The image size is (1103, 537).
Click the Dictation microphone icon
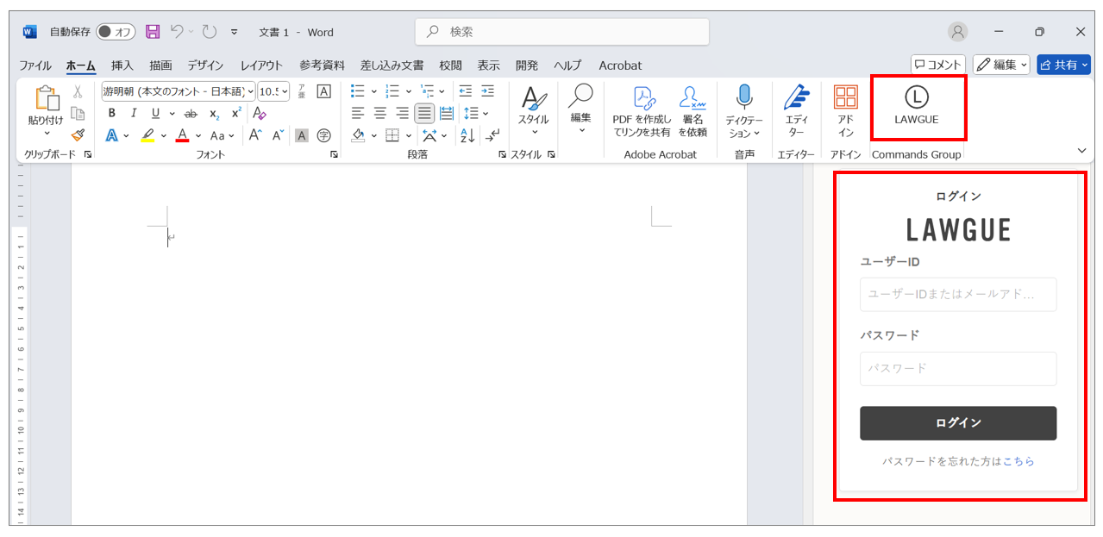point(743,98)
